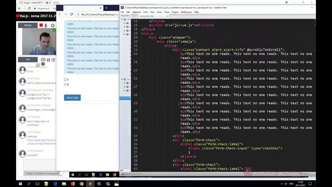Click the circled checkmark icon beside Чат

[53, 60]
